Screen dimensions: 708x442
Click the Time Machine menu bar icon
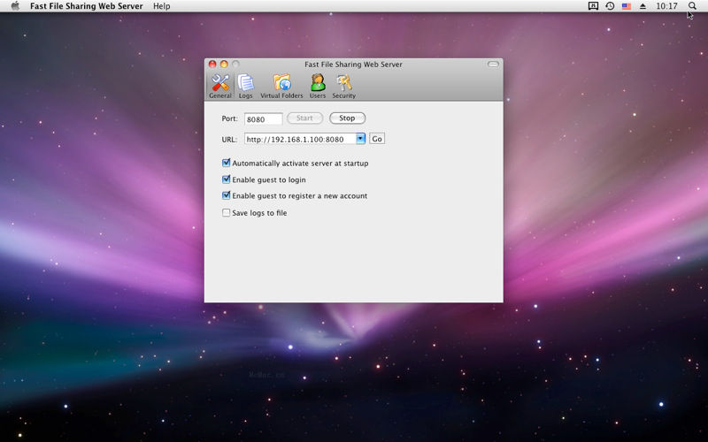[x=610, y=6]
